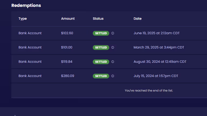Click SETTLED badge for March 29, 2025 redemption
207x116 pixels.
coord(101,48)
